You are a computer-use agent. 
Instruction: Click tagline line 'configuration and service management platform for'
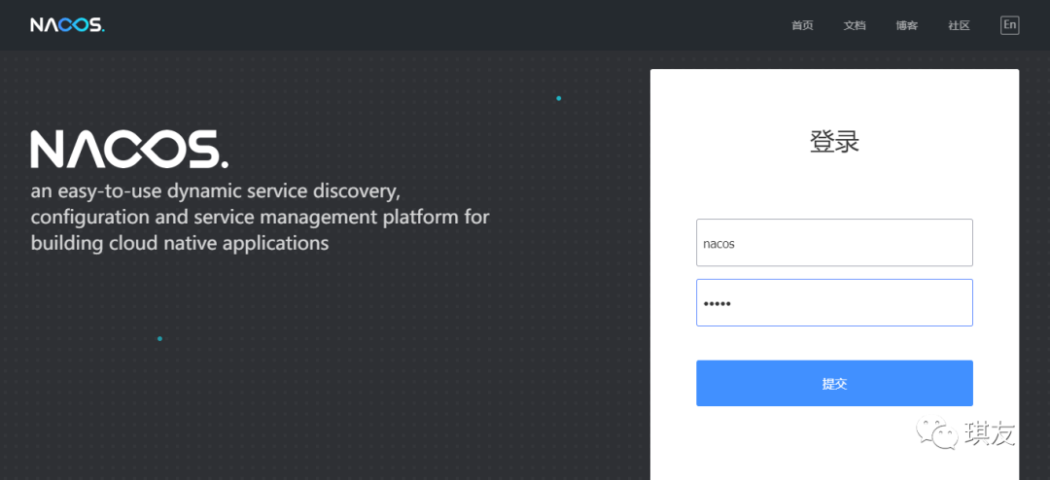pos(260,217)
